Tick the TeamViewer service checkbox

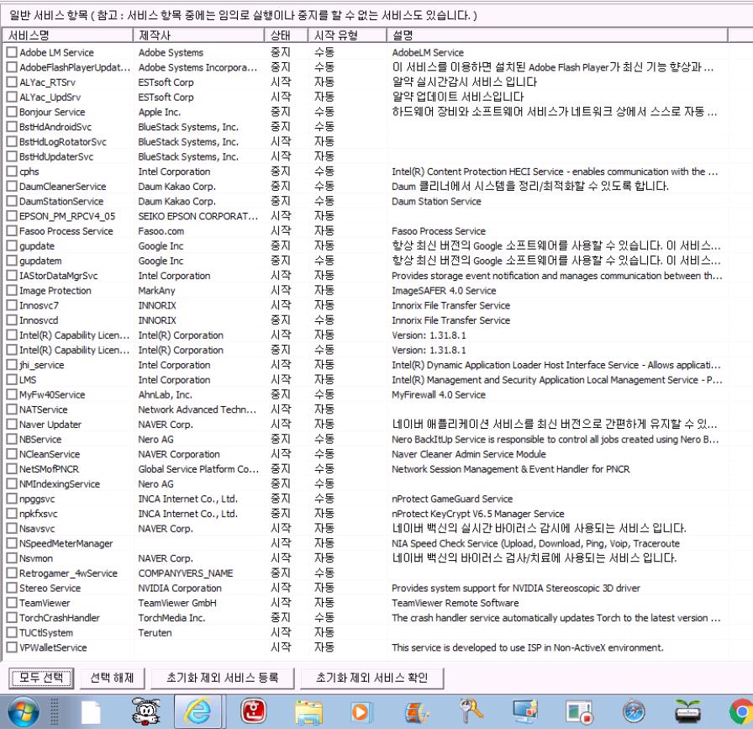point(12,603)
